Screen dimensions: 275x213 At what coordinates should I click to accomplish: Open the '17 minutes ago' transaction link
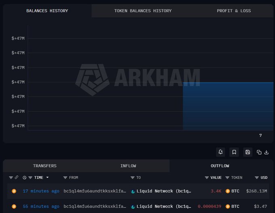click(41, 191)
